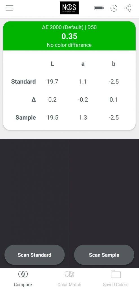Tap the NCS logo

69,8
